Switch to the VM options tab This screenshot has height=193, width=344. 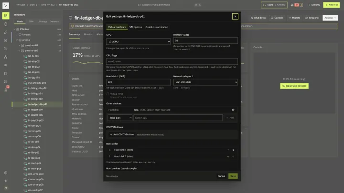pos(136,27)
